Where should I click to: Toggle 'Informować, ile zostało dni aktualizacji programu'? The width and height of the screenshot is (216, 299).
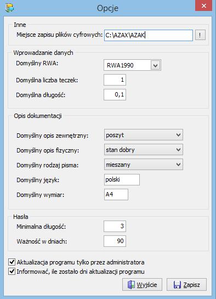point(12,271)
